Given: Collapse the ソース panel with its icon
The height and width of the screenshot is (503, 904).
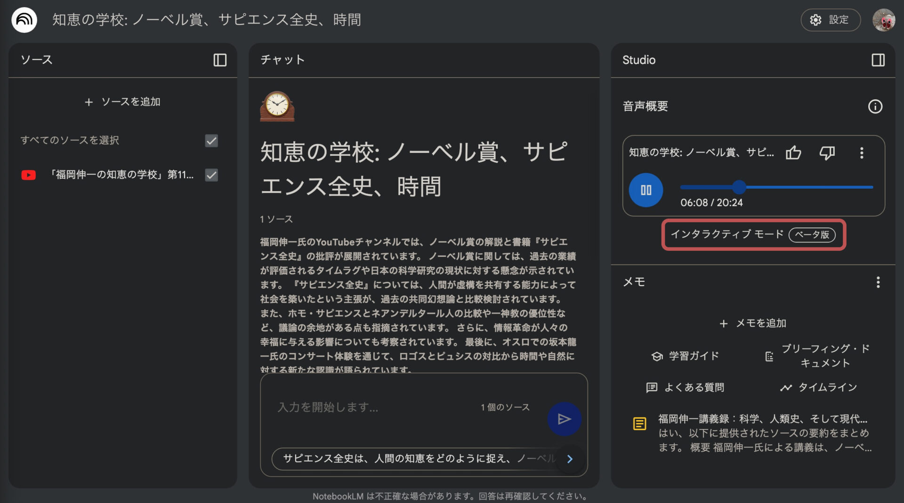Looking at the screenshot, I should [x=220, y=60].
